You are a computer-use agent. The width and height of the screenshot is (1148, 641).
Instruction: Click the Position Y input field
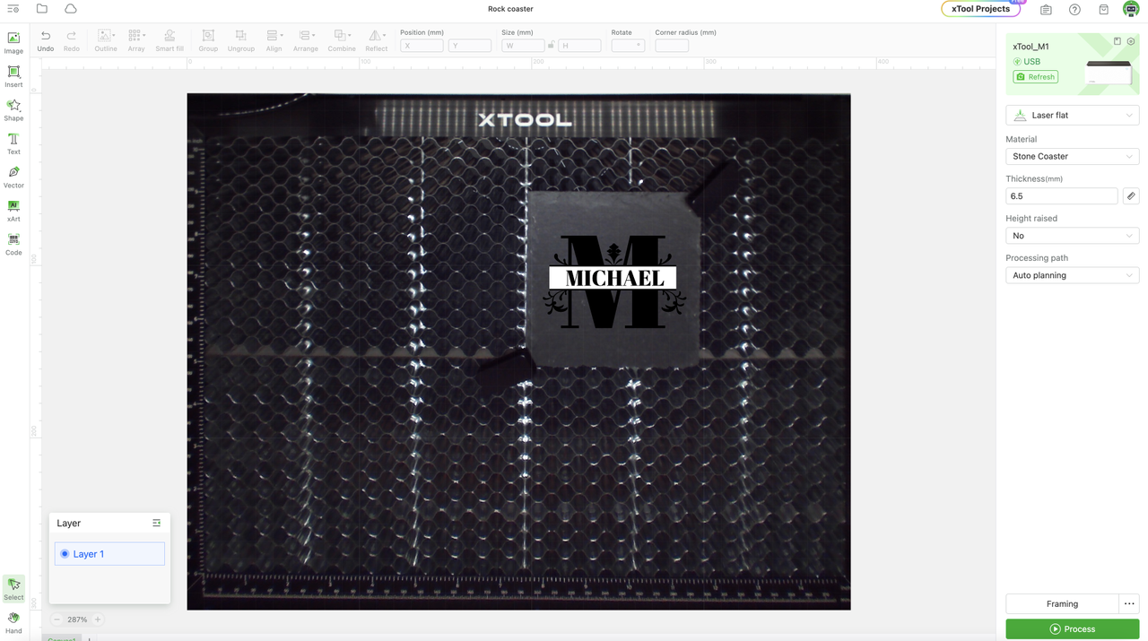coord(470,46)
